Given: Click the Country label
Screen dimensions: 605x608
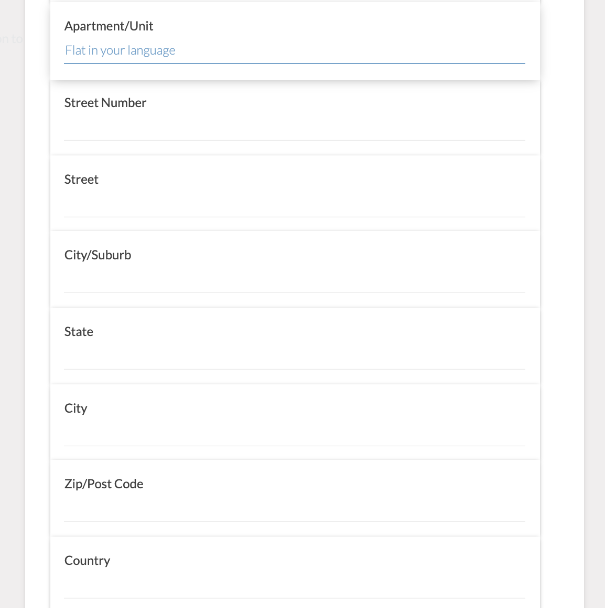Looking at the screenshot, I should pyautogui.click(x=87, y=560).
